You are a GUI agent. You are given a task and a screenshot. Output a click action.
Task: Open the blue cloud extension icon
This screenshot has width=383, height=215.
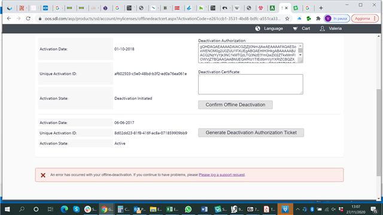pos(299,19)
